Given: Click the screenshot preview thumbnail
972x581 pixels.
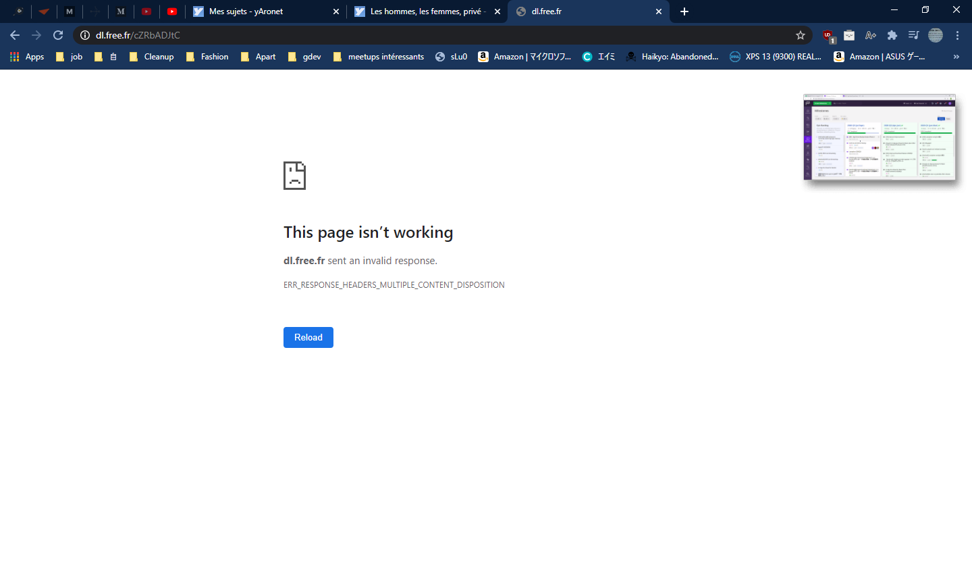Looking at the screenshot, I should (879, 138).
